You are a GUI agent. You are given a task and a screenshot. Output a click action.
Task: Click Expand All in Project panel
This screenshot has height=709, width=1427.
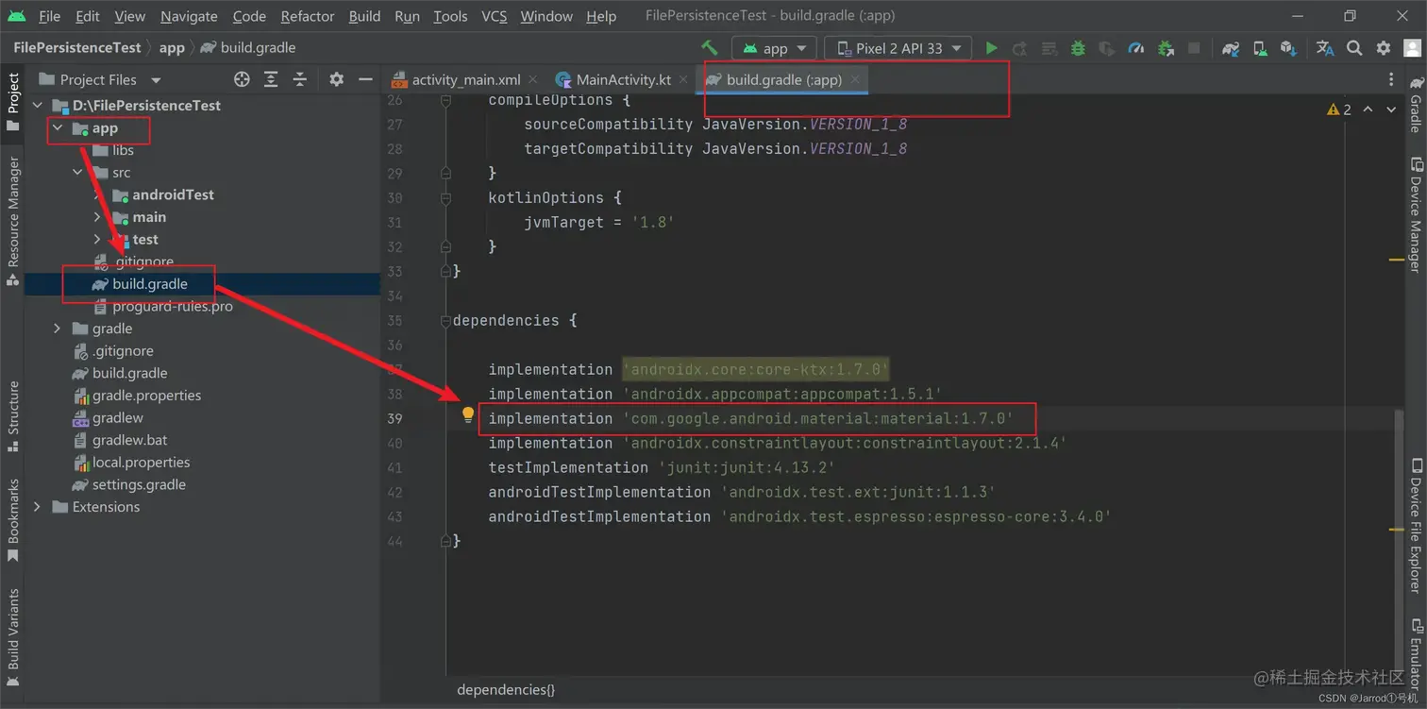click(x=271, y=79)
